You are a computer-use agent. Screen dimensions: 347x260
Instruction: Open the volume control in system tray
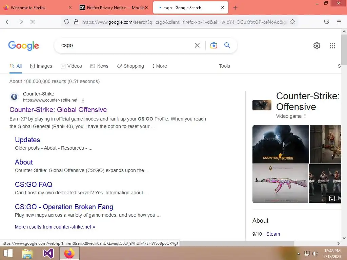click(315, 254)
